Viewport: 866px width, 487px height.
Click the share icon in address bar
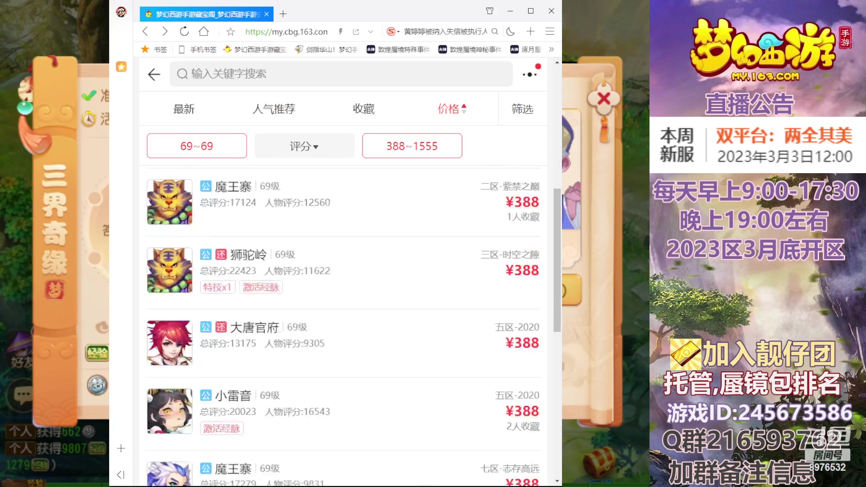[356, 32]
